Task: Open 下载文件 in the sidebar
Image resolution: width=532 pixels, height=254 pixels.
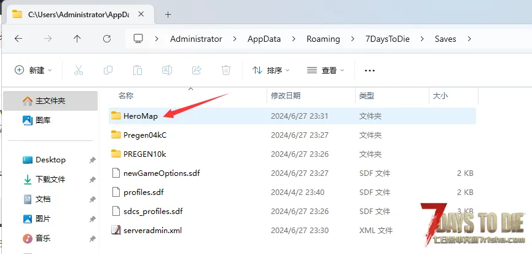Action: [50, 180]
